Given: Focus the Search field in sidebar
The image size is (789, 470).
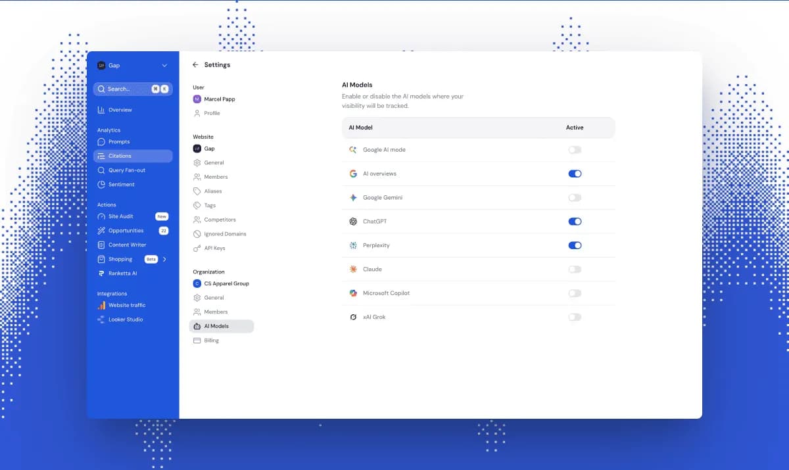Looking at the screenshot, I should point(133,89).
